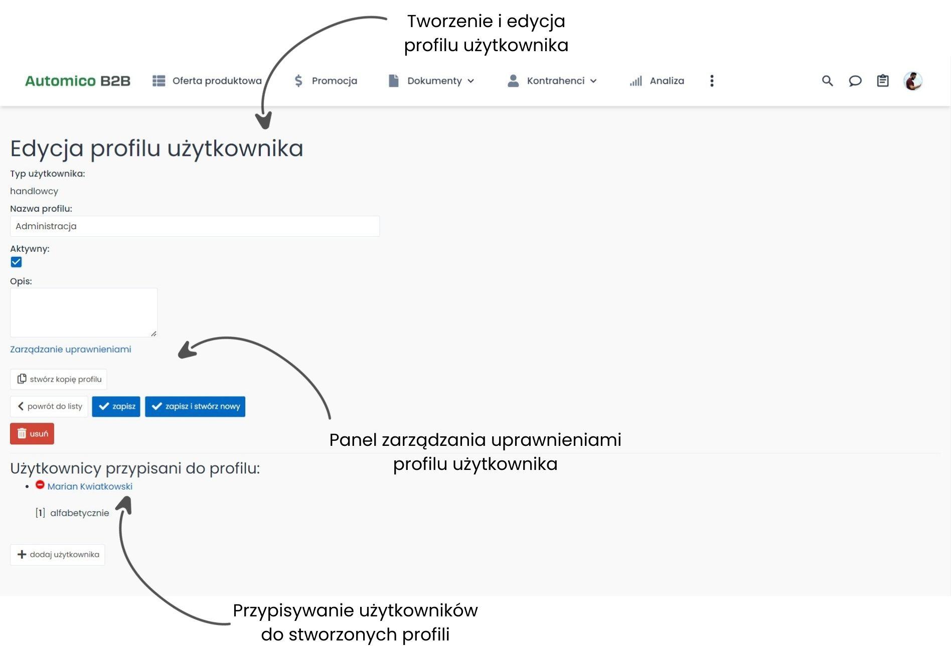Click stwórz kopię profilu button
This screenshot has width=951, height=652.
pos(59,379)
